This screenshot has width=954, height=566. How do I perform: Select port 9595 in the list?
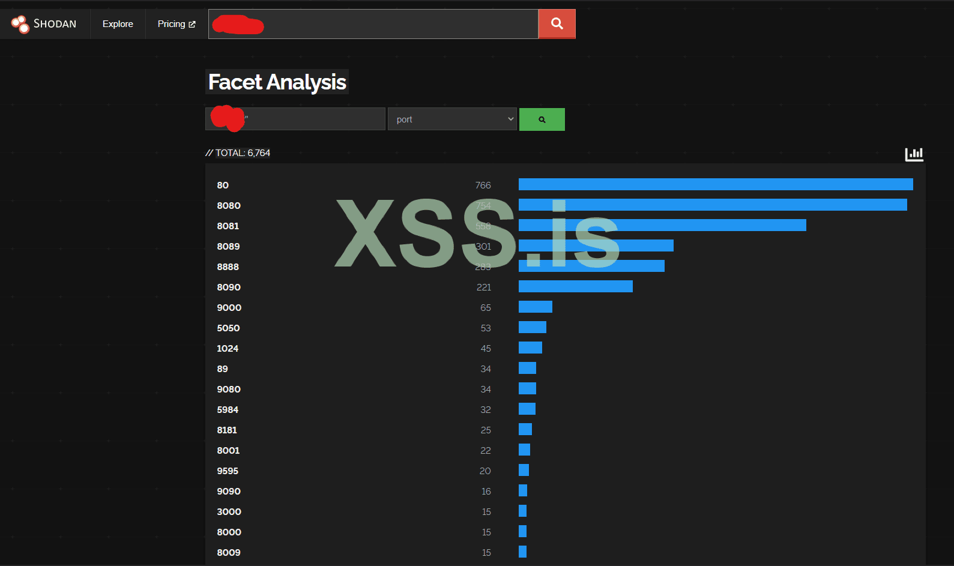coord(228,471)
